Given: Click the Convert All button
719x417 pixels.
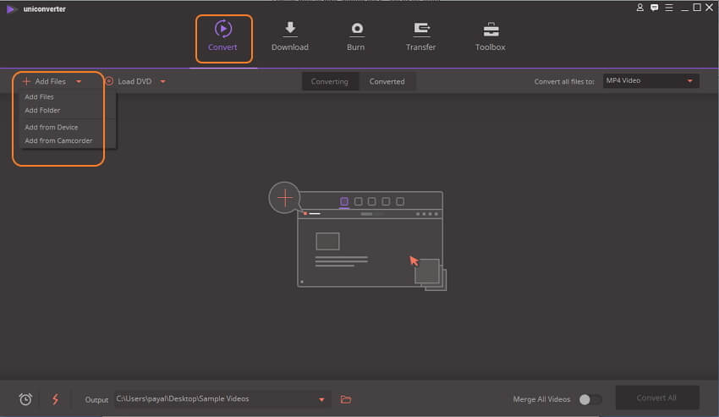Looking at the screenshot, I should pos(656,398).
